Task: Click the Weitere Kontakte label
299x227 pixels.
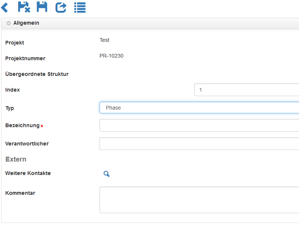Action: click(x=28, y=173)
